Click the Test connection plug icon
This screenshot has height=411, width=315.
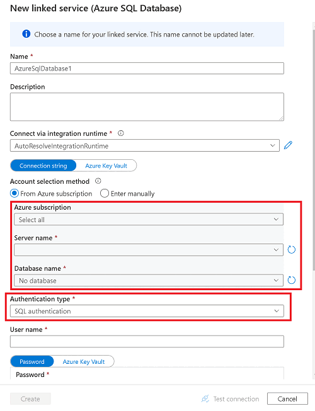(205, 398)
